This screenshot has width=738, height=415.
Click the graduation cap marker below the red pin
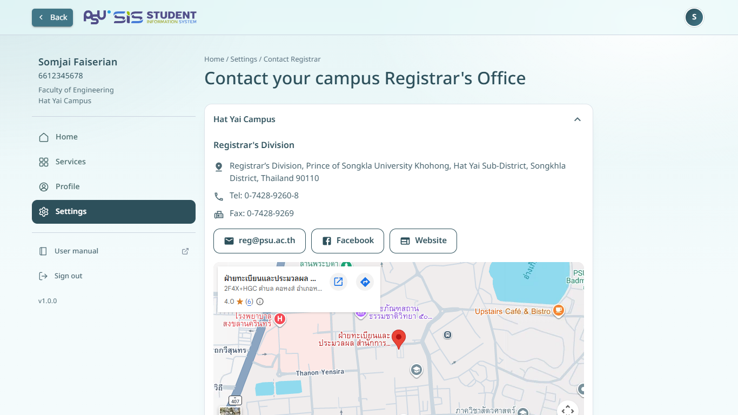click(416, 370)
